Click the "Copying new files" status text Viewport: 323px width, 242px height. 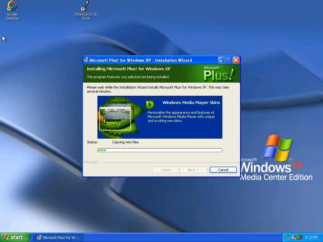[125, 142]
